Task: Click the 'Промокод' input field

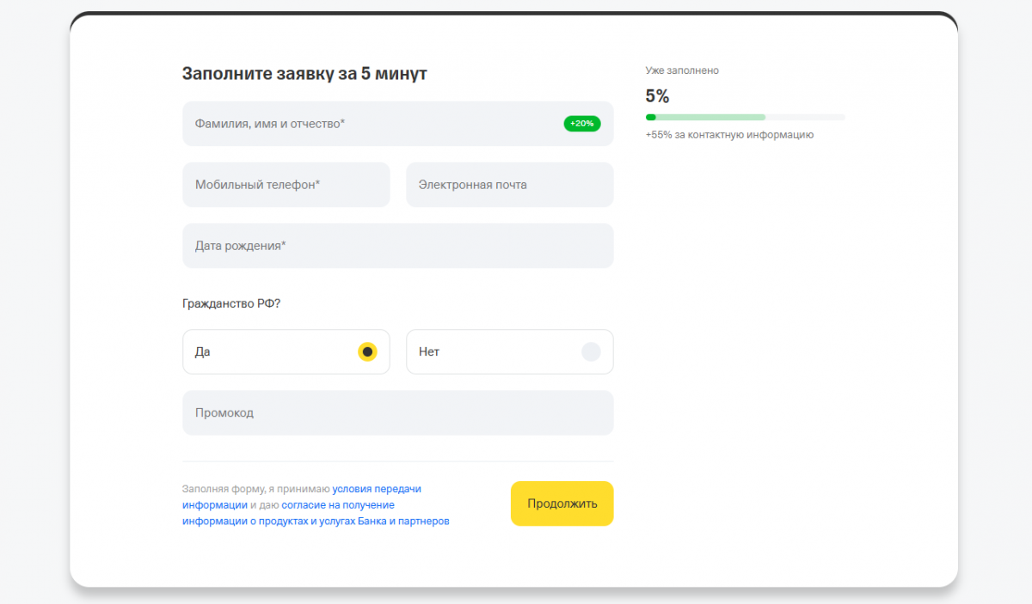Action: [397, 413]
